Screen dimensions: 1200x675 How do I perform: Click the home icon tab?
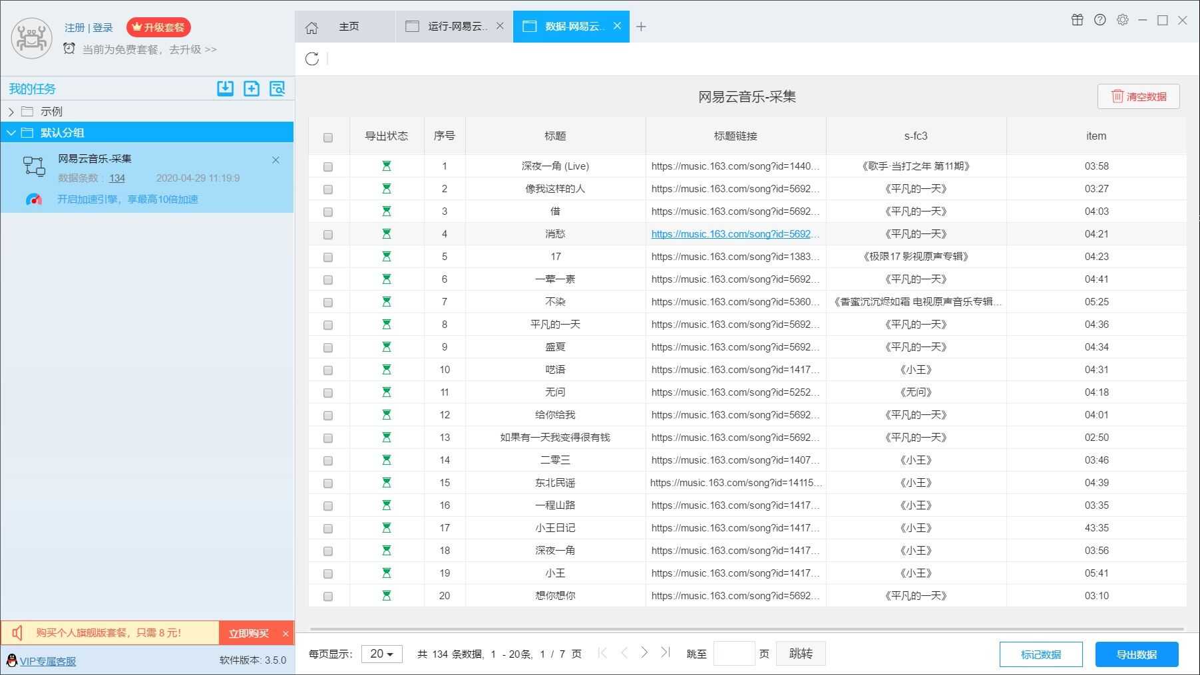pos(311,27)
